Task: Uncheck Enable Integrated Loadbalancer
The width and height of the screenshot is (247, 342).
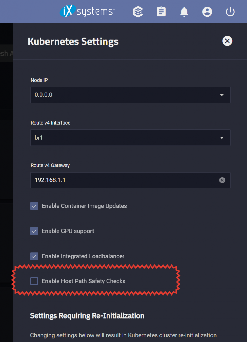Action: point(34,256)
